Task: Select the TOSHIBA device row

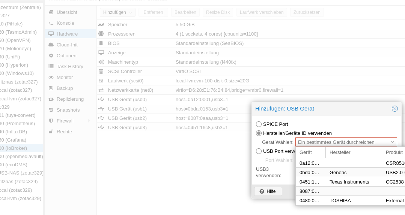Action: (350, 200)
